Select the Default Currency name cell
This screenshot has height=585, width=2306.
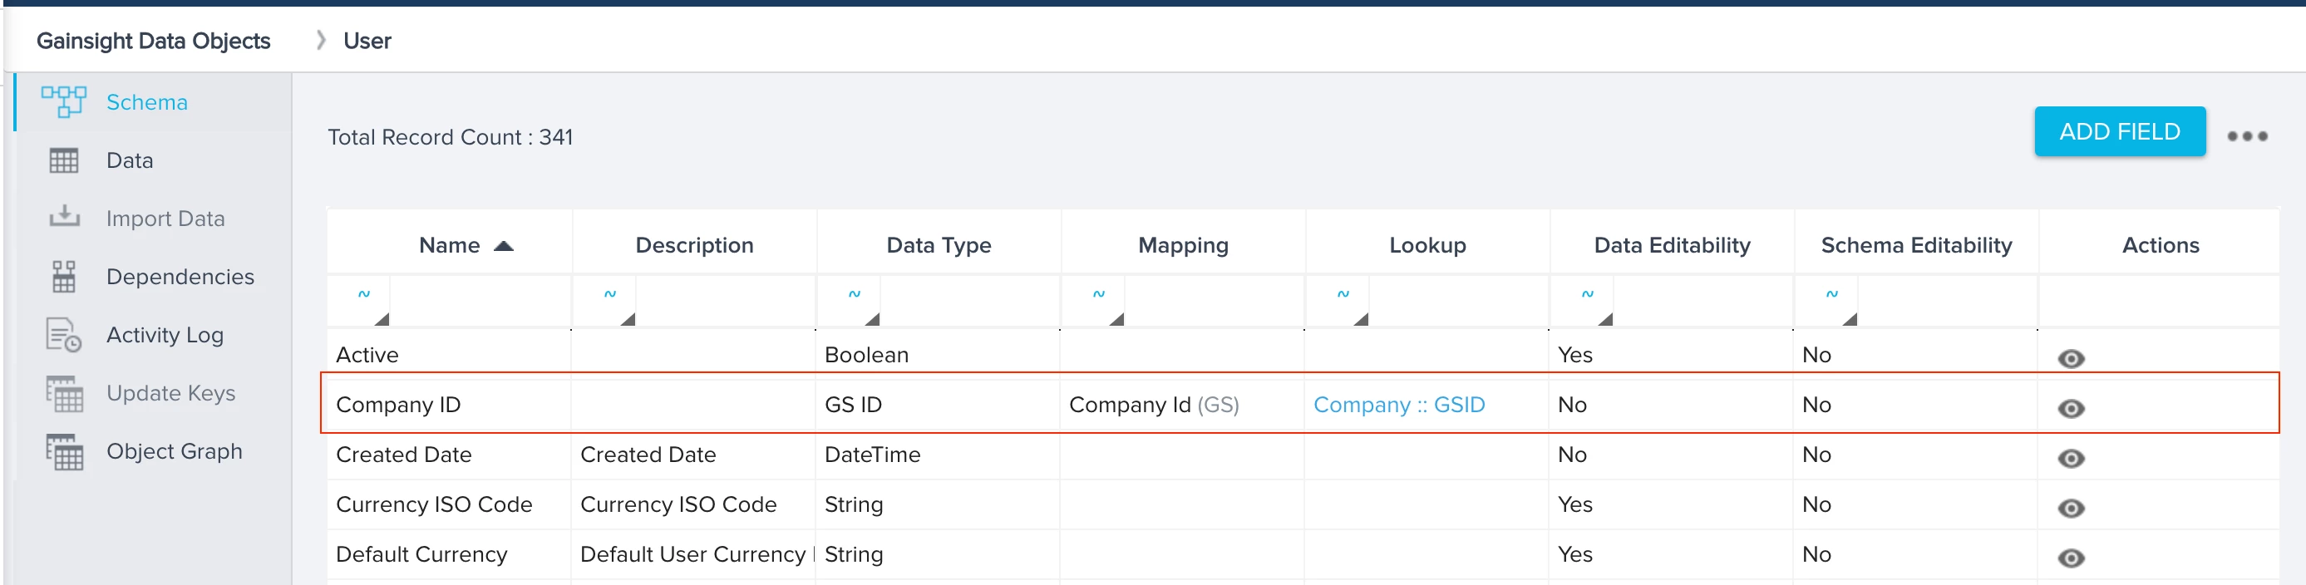click(450, 555)
